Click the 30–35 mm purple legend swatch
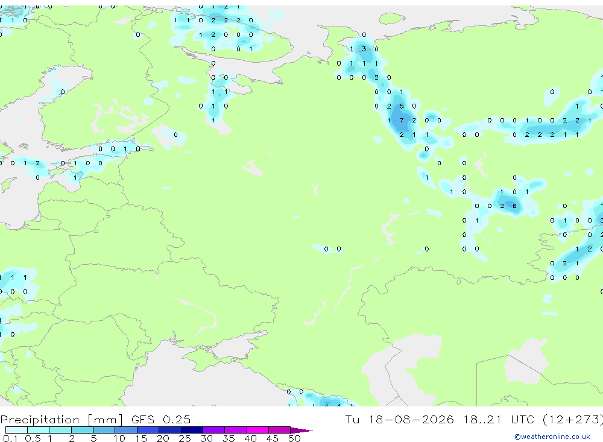Screen dimensions: 603x442 pos(214,430)
